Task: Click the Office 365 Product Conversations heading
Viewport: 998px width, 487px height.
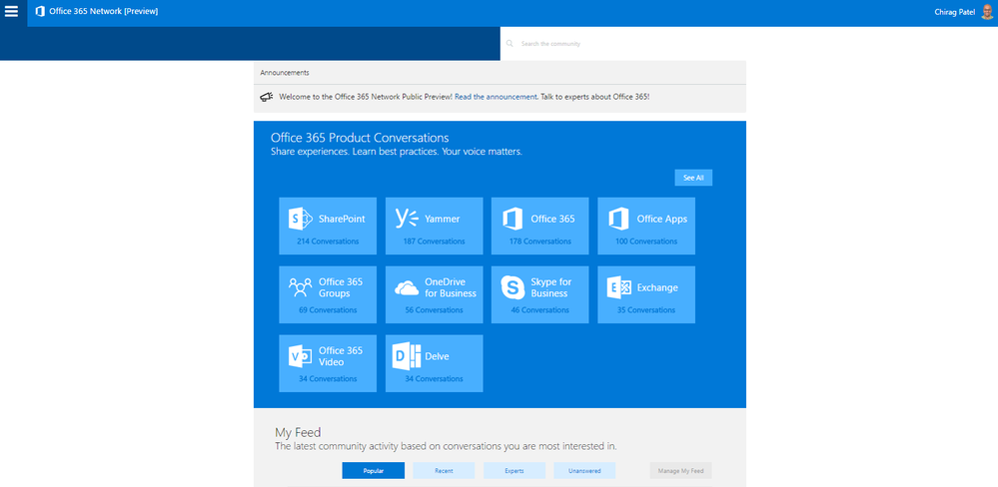Action: point(360,138)
